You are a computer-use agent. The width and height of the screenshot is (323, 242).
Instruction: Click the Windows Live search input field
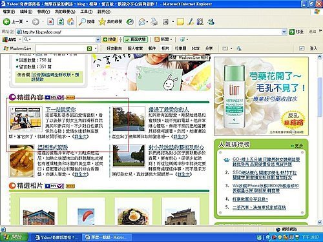pyautogui.click(x=61, y=48)
